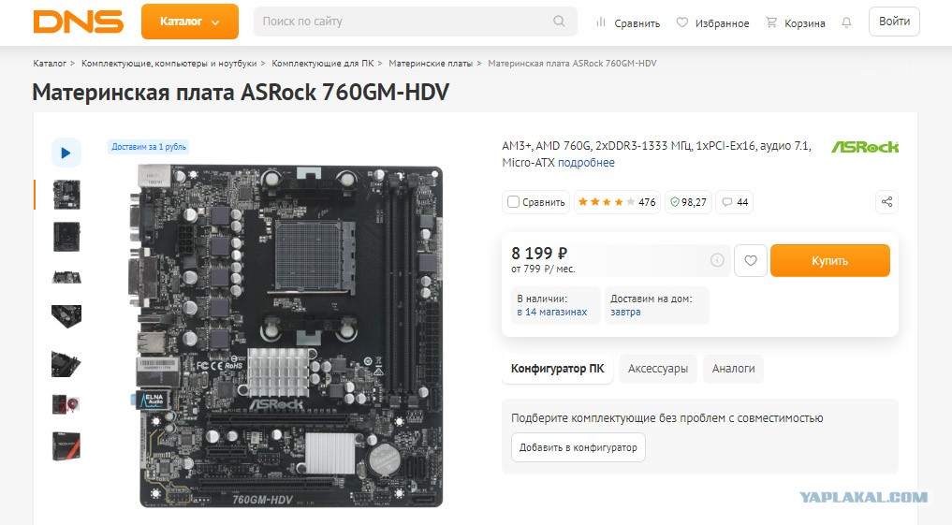Open Избранное in the header

point(712,23)
